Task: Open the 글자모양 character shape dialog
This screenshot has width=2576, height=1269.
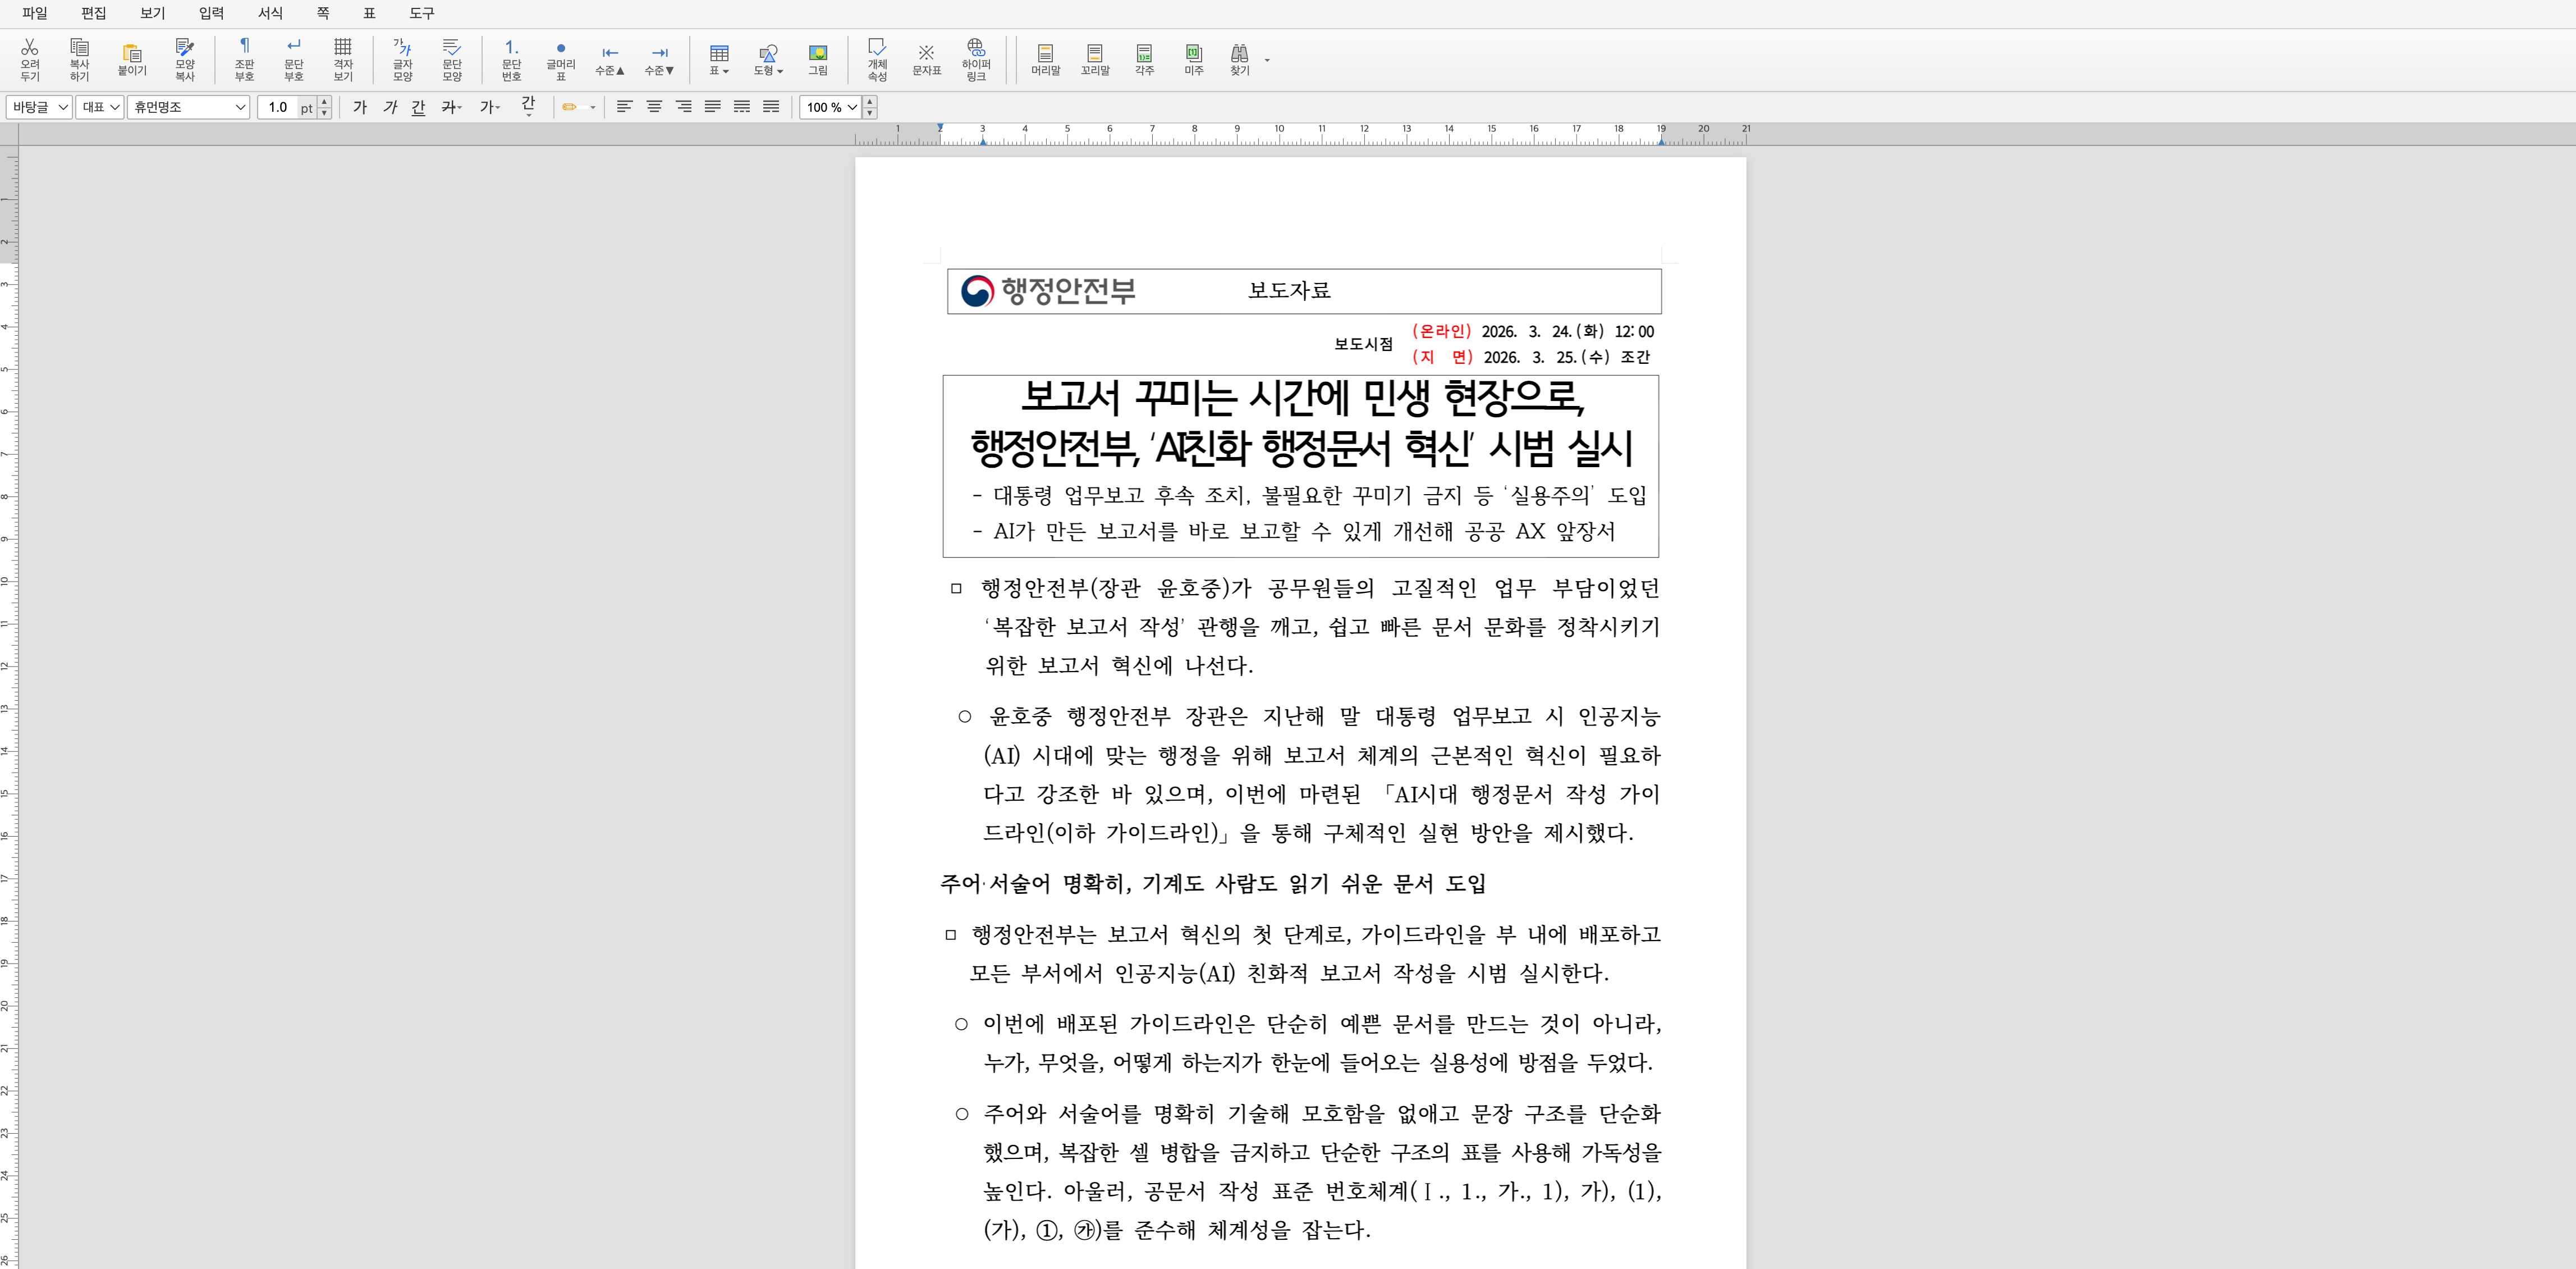Action: point(402,59)
